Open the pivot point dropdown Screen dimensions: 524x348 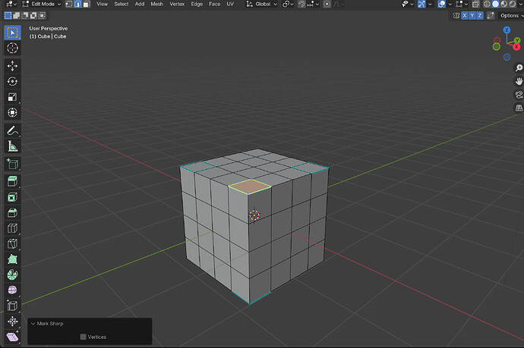[288, 4]
